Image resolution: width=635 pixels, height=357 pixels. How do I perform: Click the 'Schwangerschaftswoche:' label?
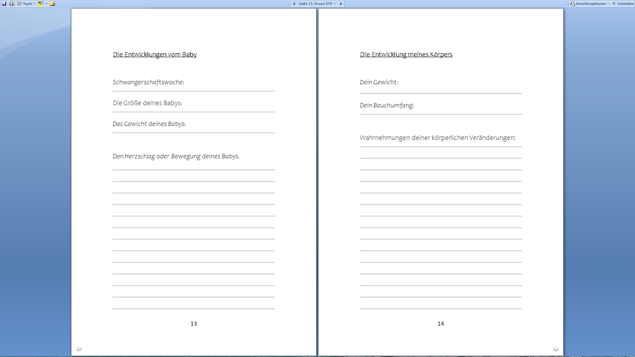pyautogui.click(x=148, y=82)
